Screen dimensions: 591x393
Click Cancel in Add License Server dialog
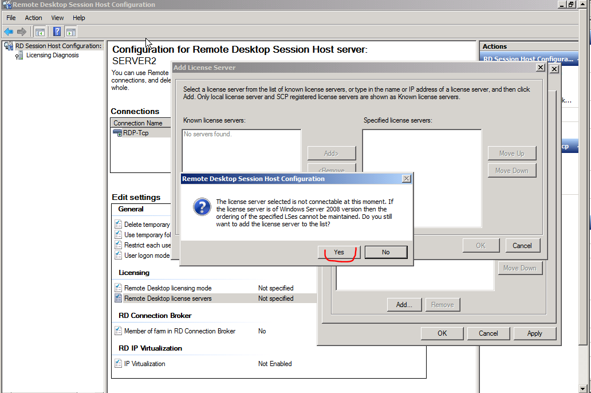pyautogui.click(x=522, y=246)
